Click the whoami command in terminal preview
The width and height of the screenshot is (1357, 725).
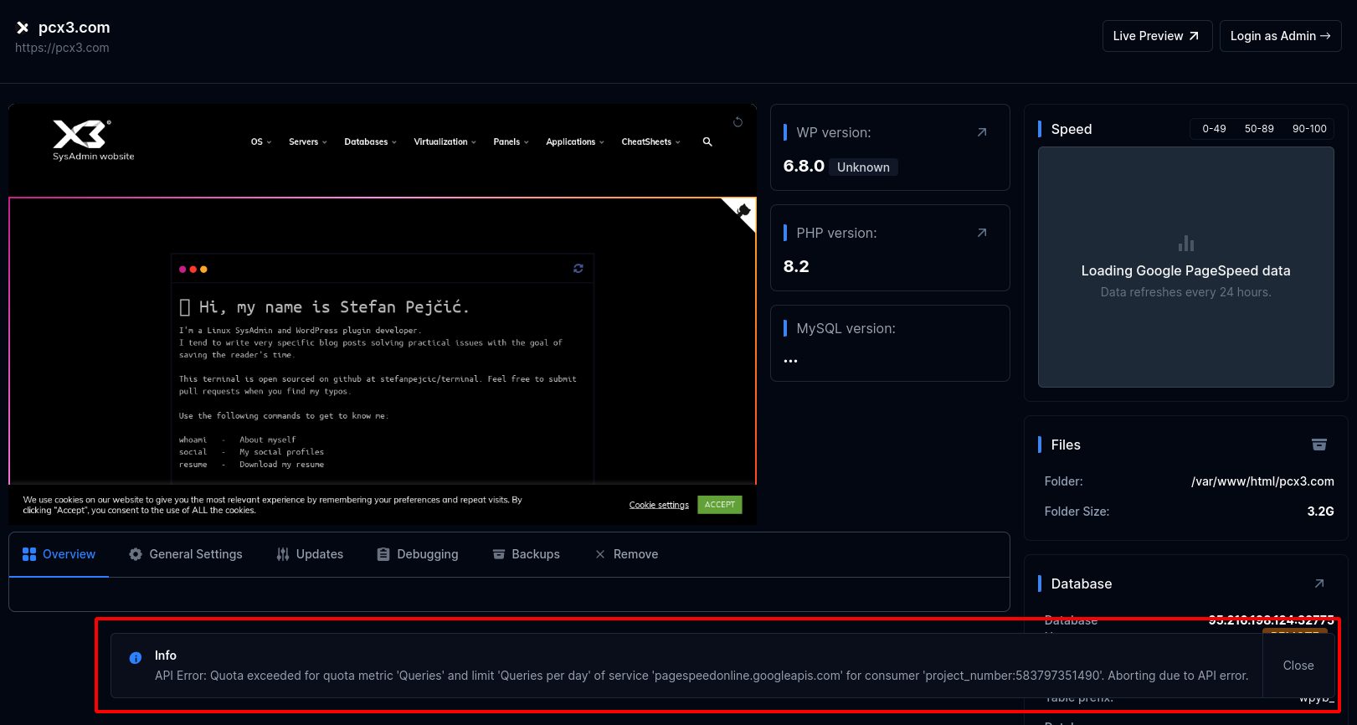193,440
